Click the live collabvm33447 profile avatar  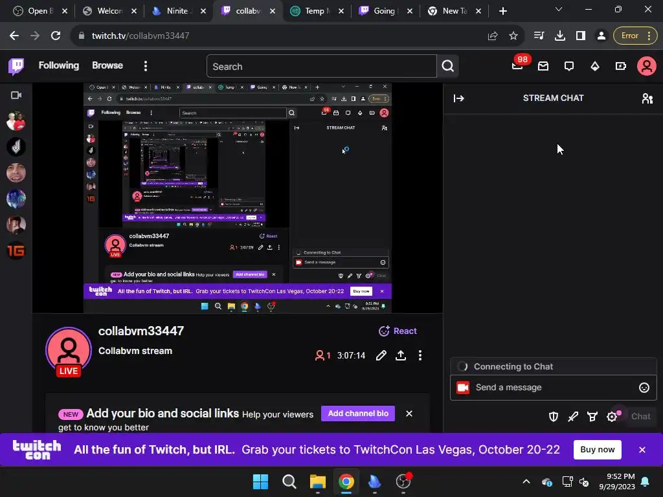tap(69, 350)
